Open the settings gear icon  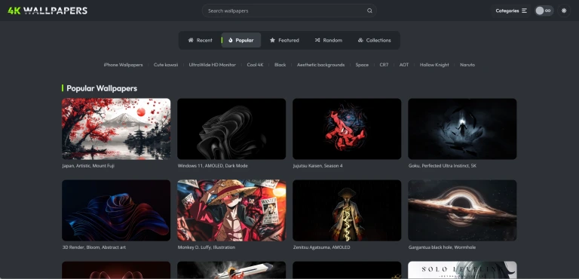pos(564,11)
